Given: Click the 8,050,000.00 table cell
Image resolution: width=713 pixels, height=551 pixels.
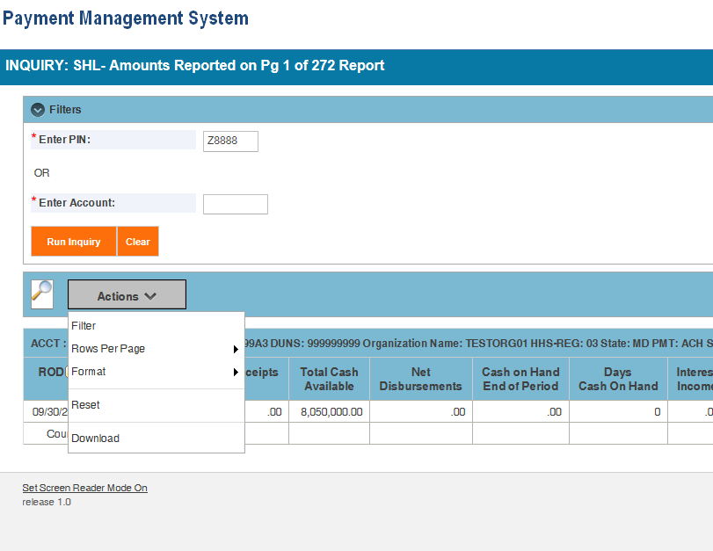Looking at the screenshot, I should click(x=329, y=412).
